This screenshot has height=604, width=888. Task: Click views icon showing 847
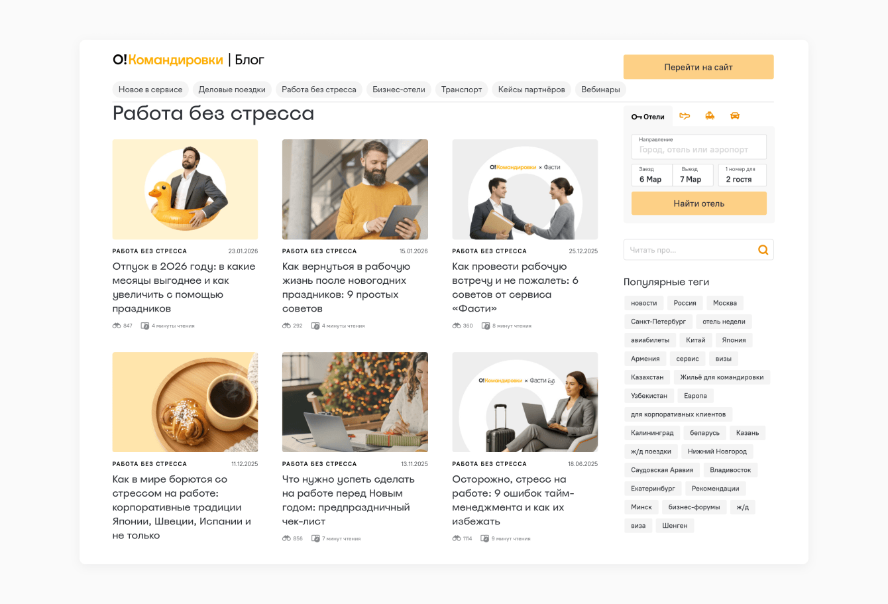tap(117, 326)
